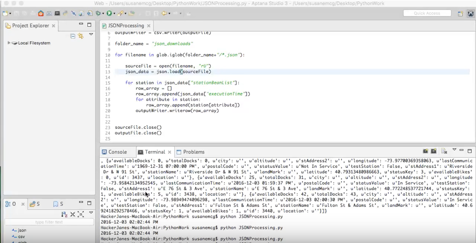Open the Project Explorer view menu triangle
Image resolution: width=476 pixels, height=243 pixels.
click(x=91, y=34)
